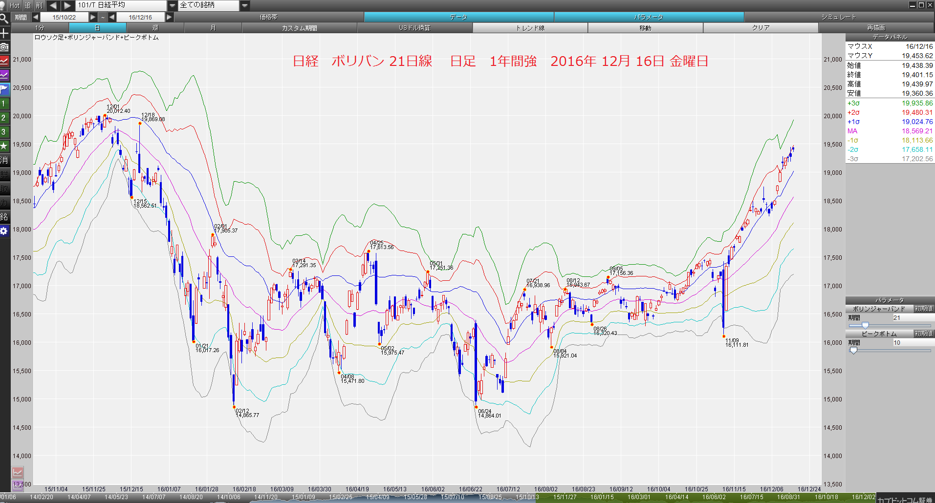Click the 取 sidebar button

coord(4,189)
